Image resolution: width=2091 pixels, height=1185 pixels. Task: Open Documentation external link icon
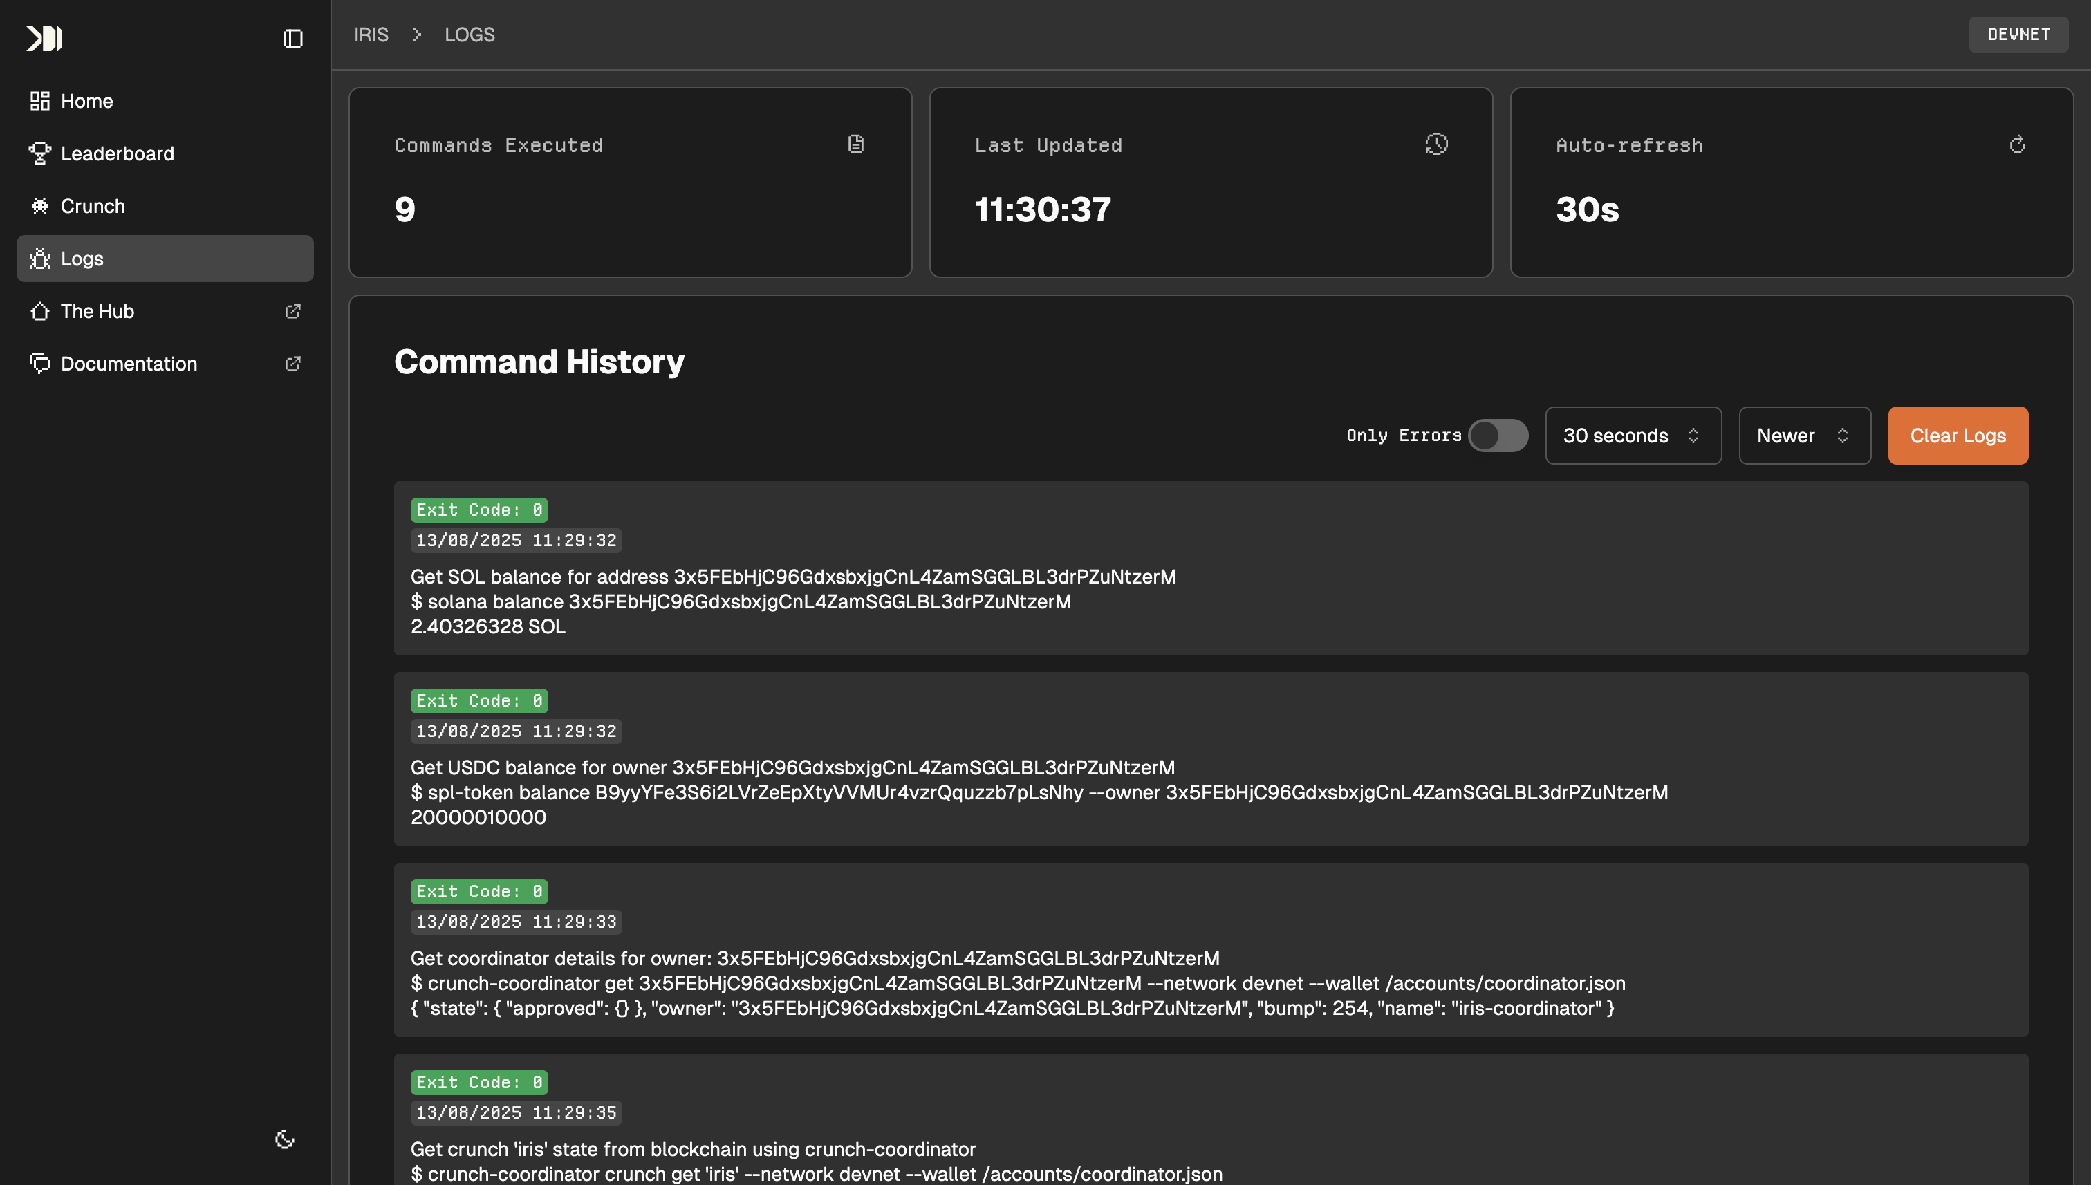[293, 364]
